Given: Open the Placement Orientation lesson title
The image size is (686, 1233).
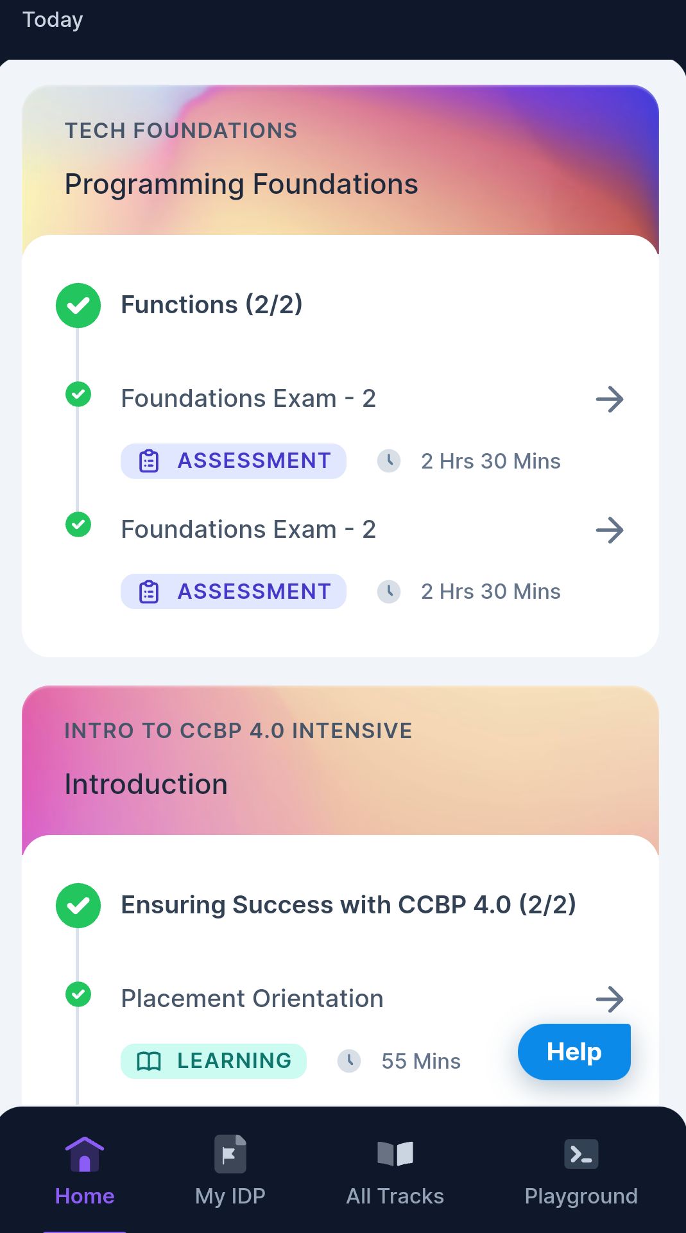Looking at the screenshot, I should [x=252, y=999].
